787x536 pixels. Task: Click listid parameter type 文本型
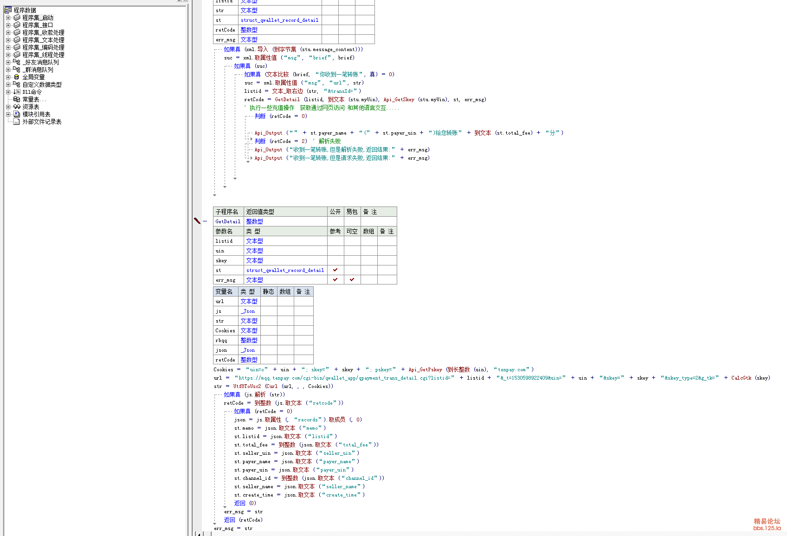tap(254, 241)
